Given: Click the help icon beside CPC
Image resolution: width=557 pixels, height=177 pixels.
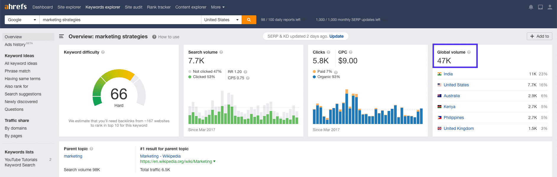Looking at the screenshot, I should point(351,52).
